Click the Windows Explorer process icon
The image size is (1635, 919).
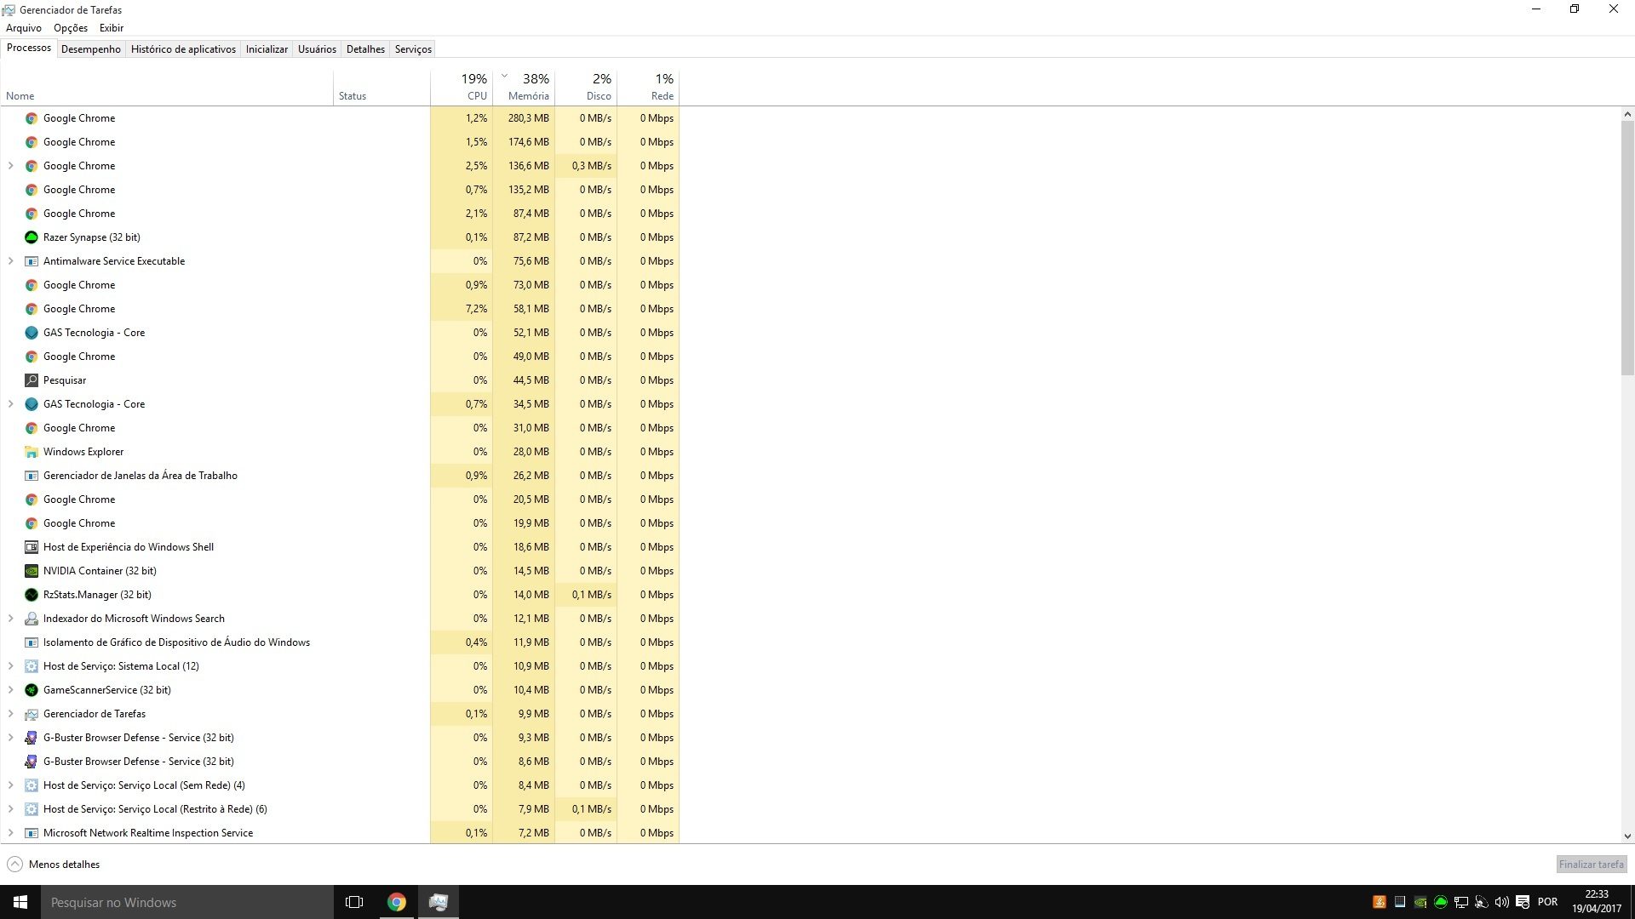pos(32,452)
